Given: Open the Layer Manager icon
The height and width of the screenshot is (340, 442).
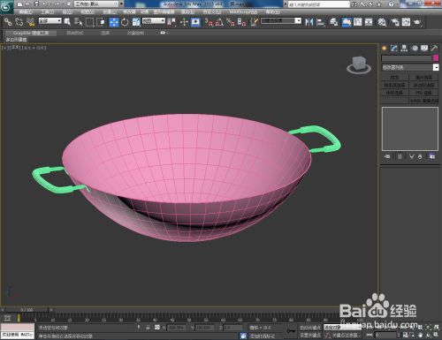Looking at the screenshot, I should (x=333, y=22).
